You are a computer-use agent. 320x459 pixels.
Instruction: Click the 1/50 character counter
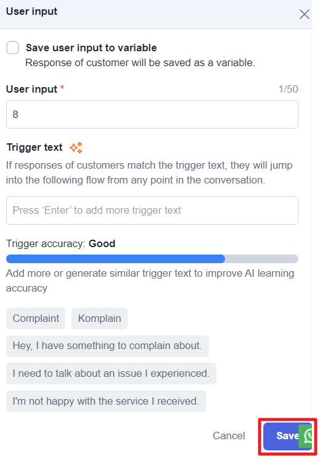pos(288,89)
